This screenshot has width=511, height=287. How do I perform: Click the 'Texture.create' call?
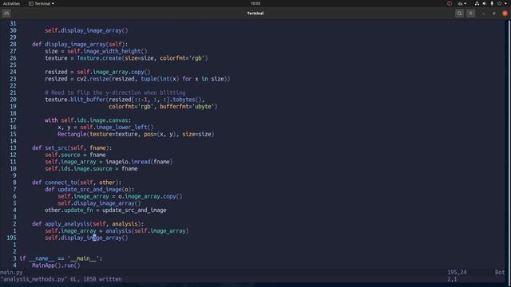click(x=99, y=58)
